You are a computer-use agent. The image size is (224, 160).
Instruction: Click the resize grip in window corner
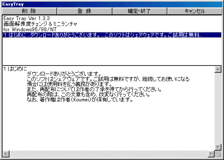pyautogui.click(x=218, y=154)
